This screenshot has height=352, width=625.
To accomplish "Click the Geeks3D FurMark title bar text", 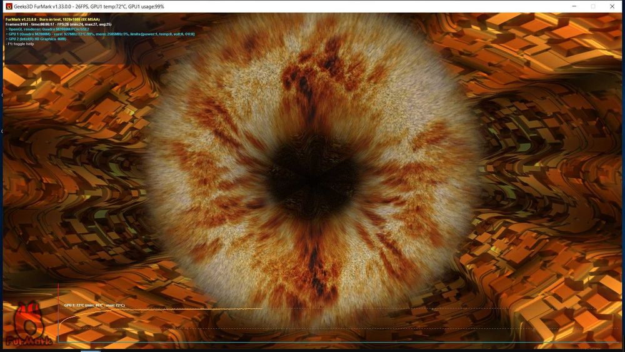I will (x=89, y=6).
